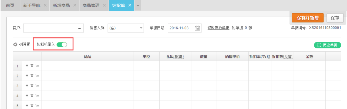
Task: Click the 金额 column header
Action: click(x=309, y=57)
